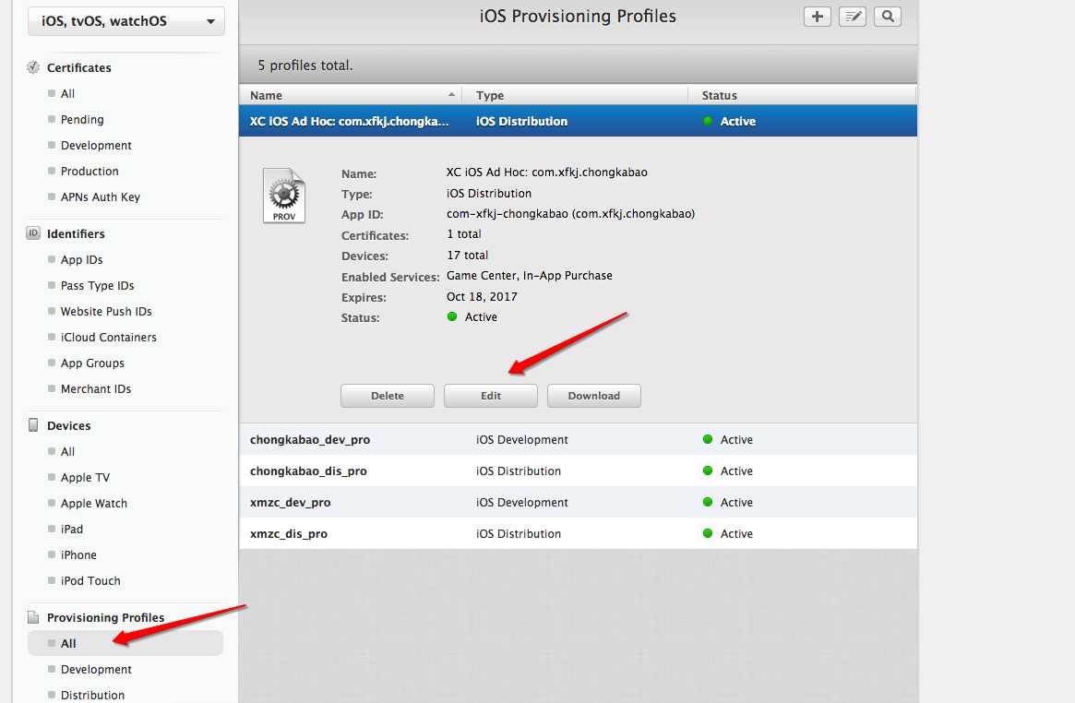This screenshot has height=703, width=1075.
Task: Open the iOS, tvOS, watchOS platform dropdown
Action: tap(126, 21)
